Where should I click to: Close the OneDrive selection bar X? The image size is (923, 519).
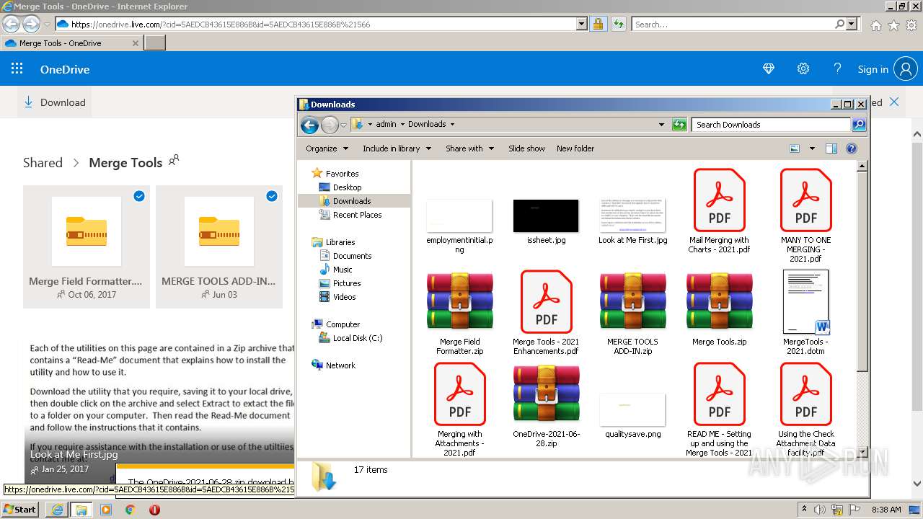click(894, 102)
